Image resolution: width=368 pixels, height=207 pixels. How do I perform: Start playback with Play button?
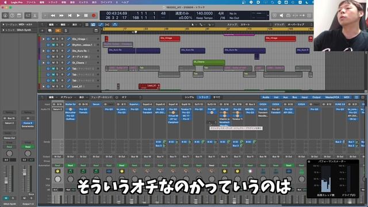point(78,16)
